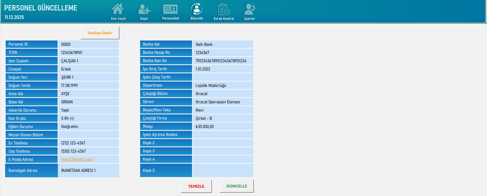Click the empty Kayıt-2 field
This screenshot has height=196, width=487.
tap(223, 143)
